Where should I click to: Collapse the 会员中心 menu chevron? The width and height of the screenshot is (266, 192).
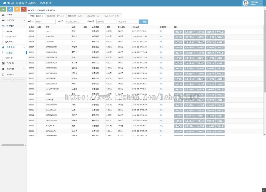coord(24,47)
